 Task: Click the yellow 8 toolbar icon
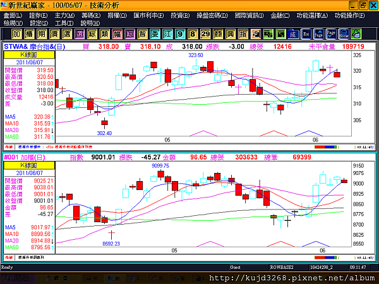pyautogui.click(x=193, y=34)
